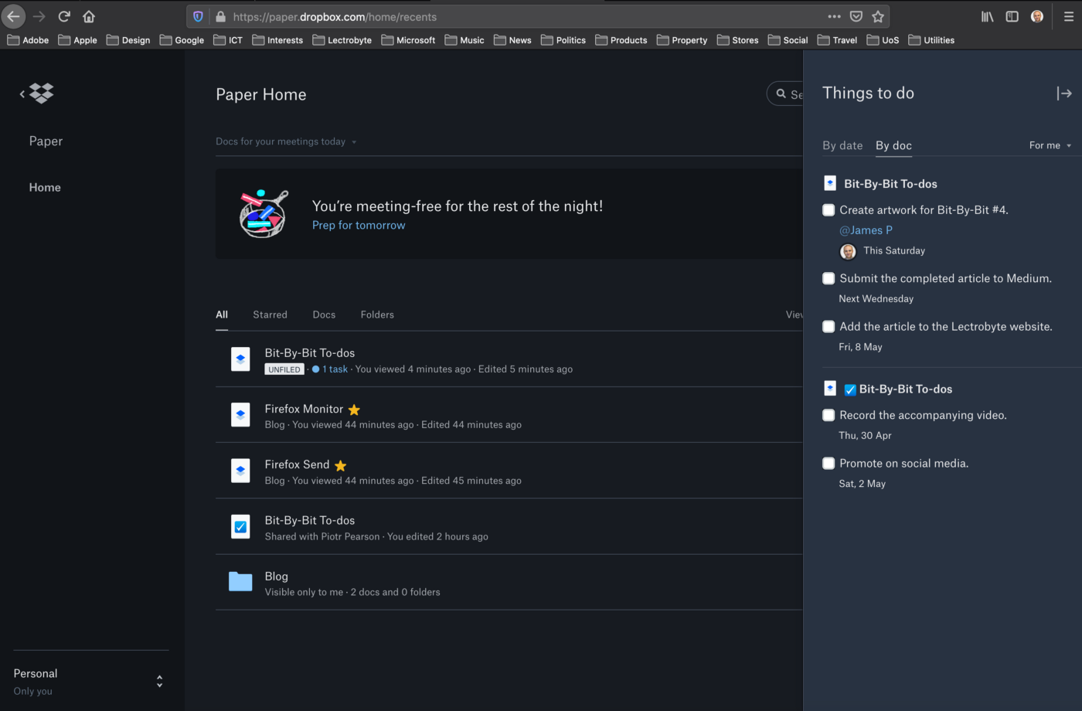Click the first Bit-By-Bit To-dos document icon in list
This screenshot has width=1082, height=711.
pyautogui.click(x=240, y=359)
